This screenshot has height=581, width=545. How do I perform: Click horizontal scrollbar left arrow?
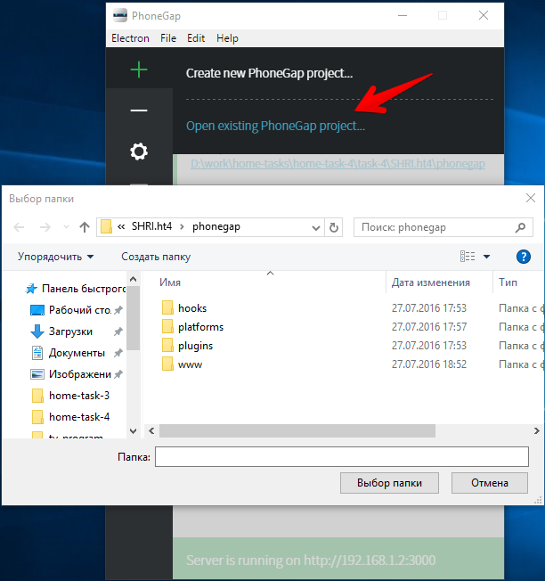[151, 431]
